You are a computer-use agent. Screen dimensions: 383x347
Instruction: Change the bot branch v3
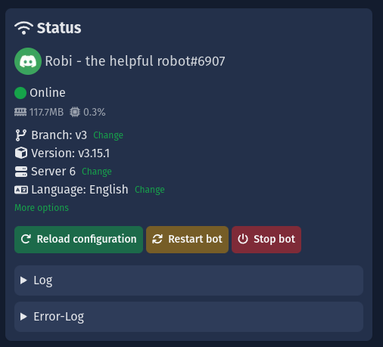coord(108,135)
